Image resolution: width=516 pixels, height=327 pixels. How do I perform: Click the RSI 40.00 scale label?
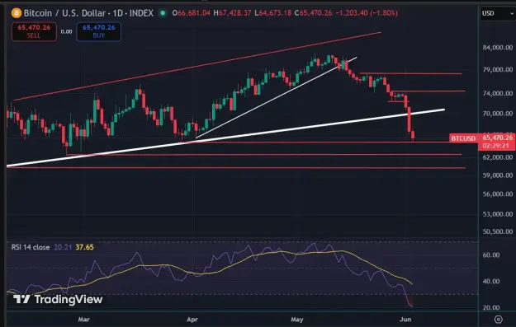coord(491,282)
